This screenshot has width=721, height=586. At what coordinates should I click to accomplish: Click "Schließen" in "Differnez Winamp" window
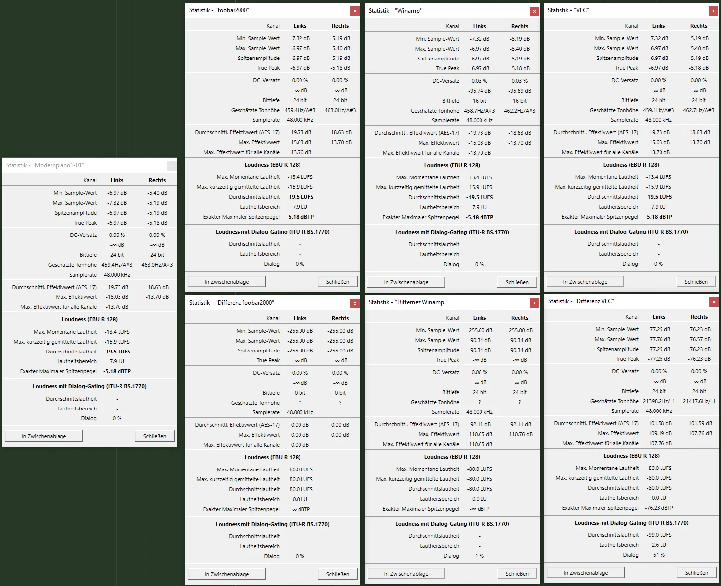click(517, 574)
